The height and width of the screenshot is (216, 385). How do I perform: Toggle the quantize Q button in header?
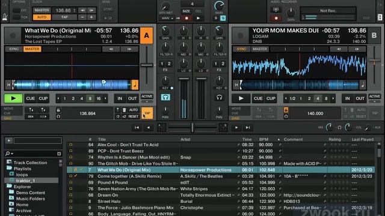pyautogui.click(x=223, y=18)
